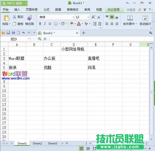Click the vertical scrollbar track
155x151 pixels.
pyautogui.click(x=151, y=92)
